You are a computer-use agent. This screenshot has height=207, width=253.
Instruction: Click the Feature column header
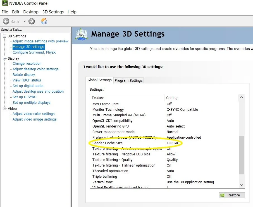pos(127,98)
